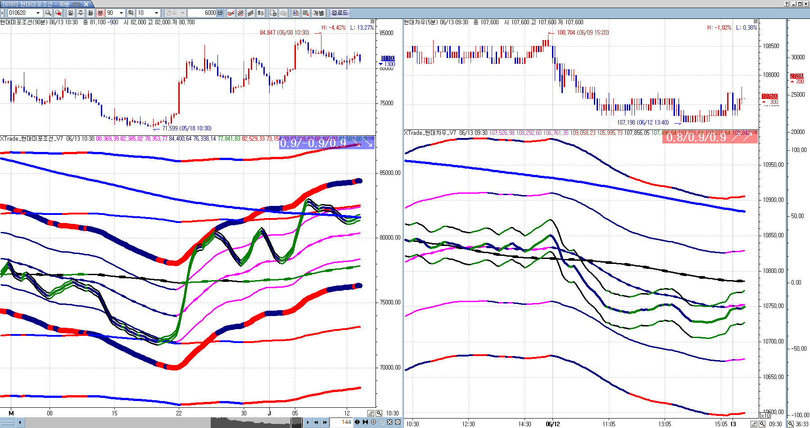Click the up-down arrows compare icon
The width and height of the screenshot is (810, 428).
pyautogui.click(x=261, y=13)
